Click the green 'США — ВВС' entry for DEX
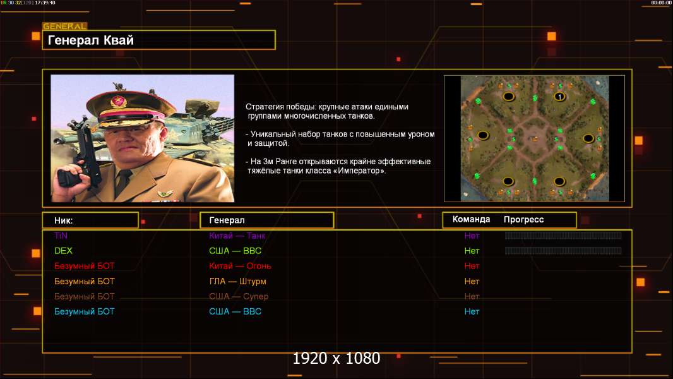 pos(235,251)
